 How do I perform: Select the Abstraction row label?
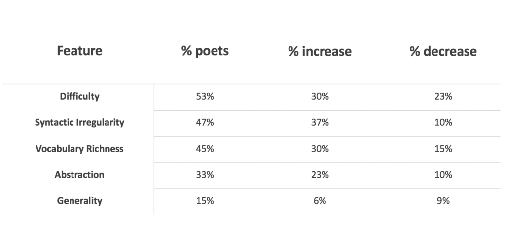[x=79, y=175]
